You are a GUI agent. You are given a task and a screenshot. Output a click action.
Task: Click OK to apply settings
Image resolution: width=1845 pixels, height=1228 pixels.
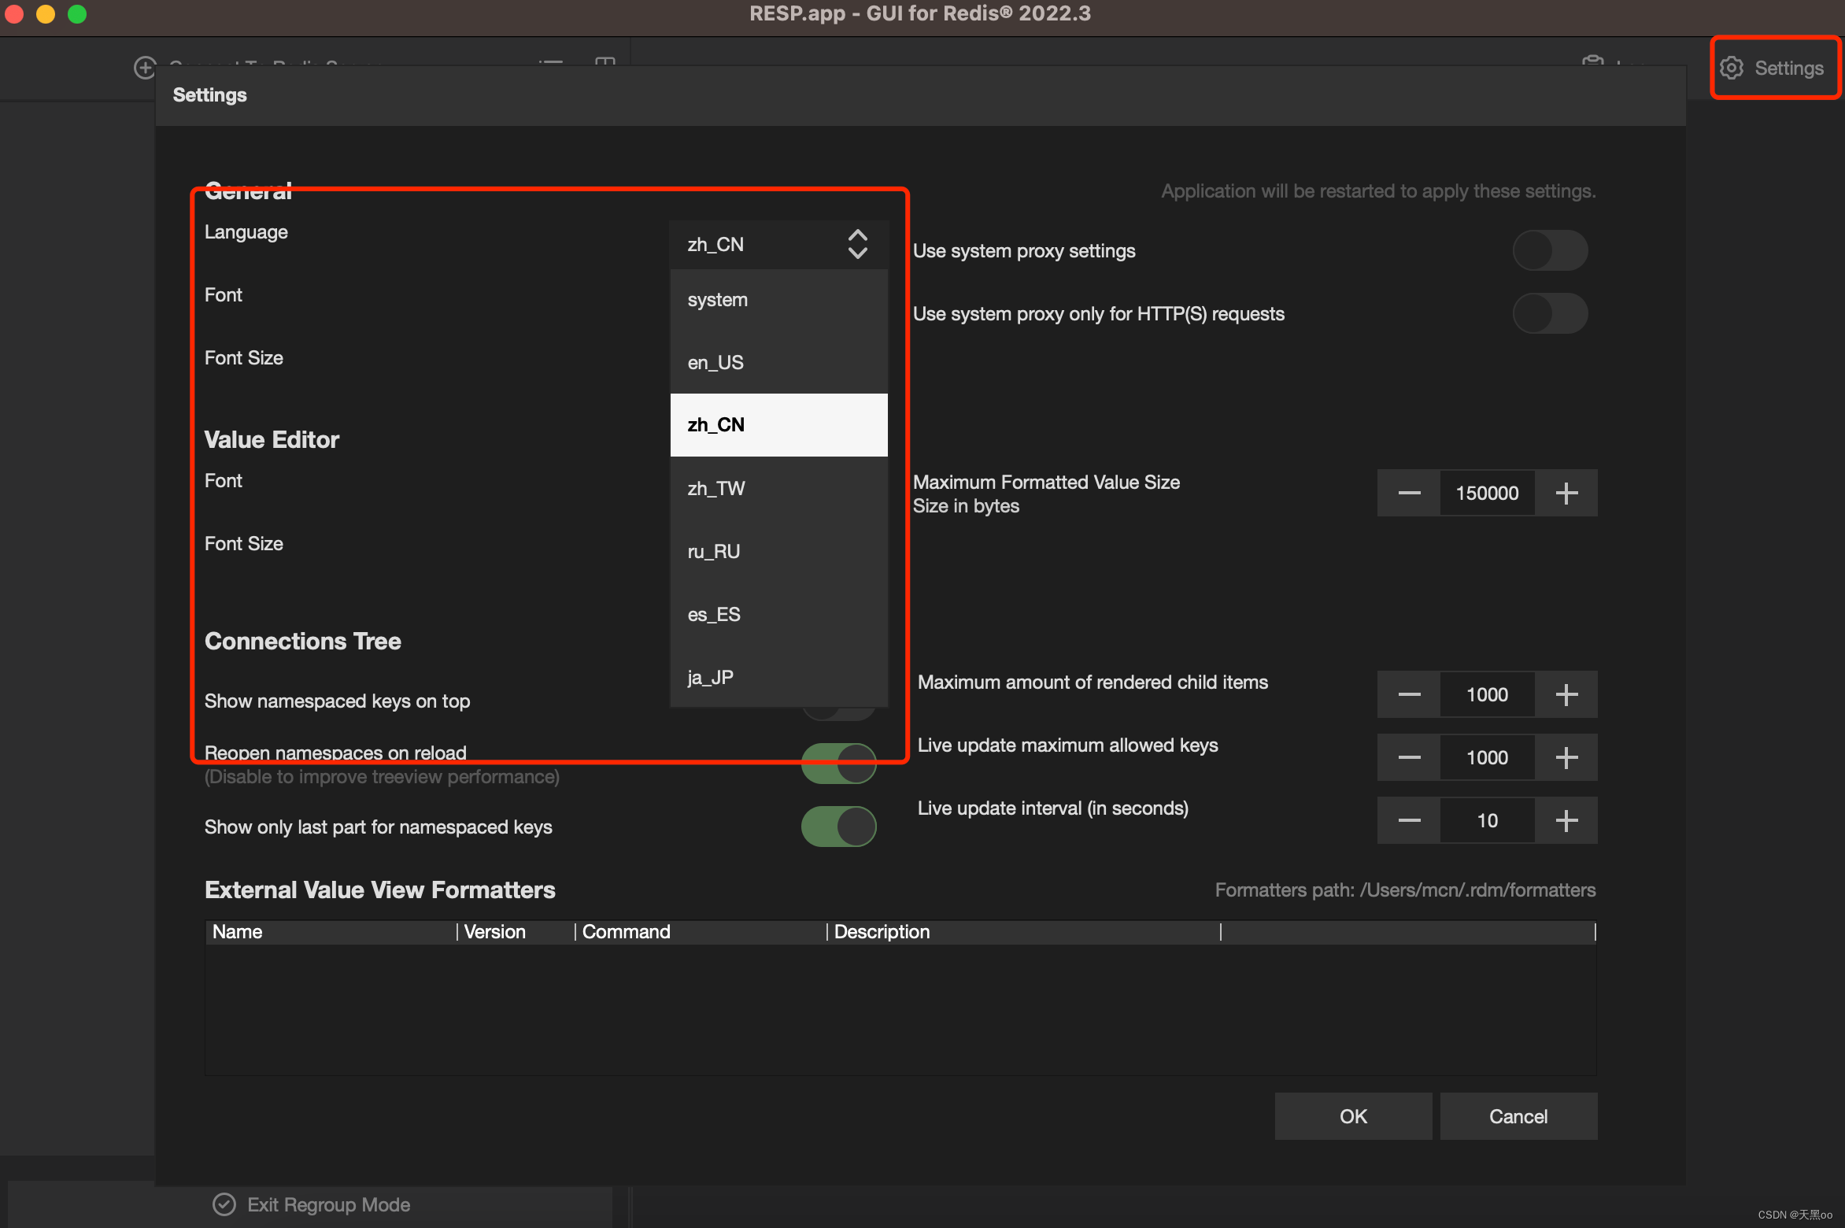1353,1116
